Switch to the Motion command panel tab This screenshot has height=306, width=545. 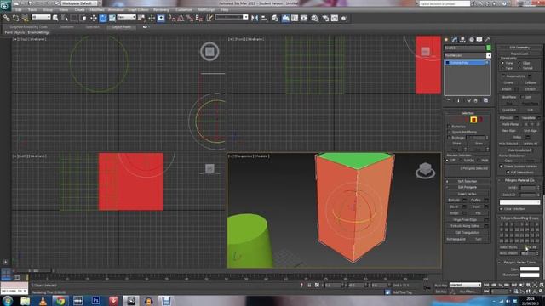[471, 40]
